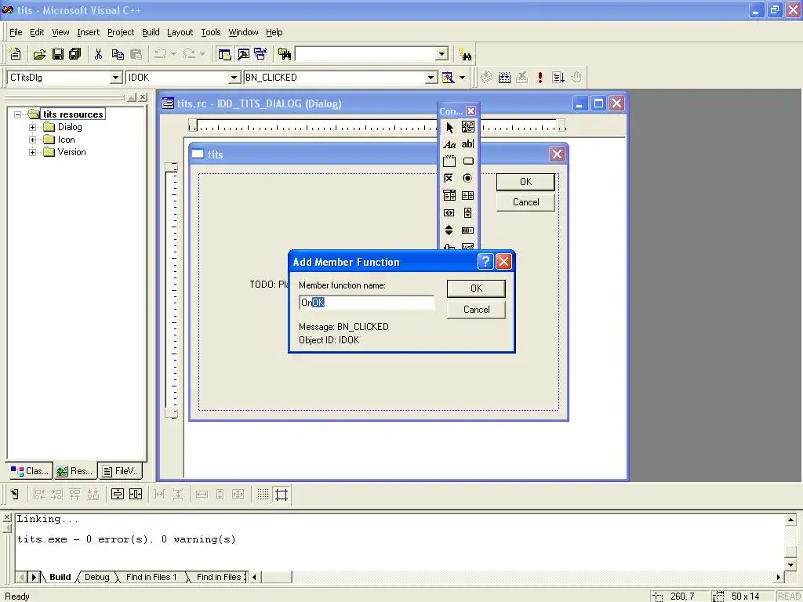The width and height of the screenshot is (803, 602).
Task: Click the Go debug icon
Action: click(558, 78)
